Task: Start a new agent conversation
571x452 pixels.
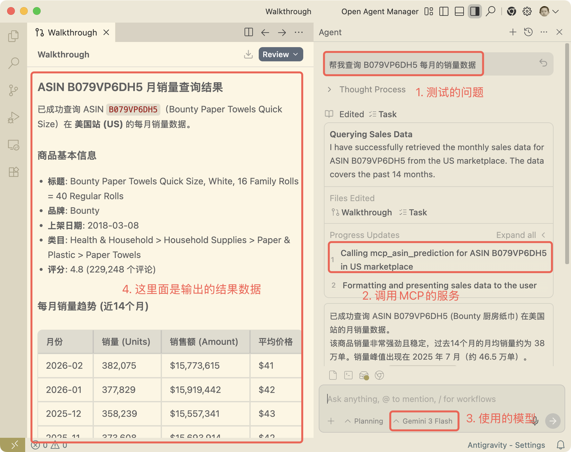Action: coord(513,32)
